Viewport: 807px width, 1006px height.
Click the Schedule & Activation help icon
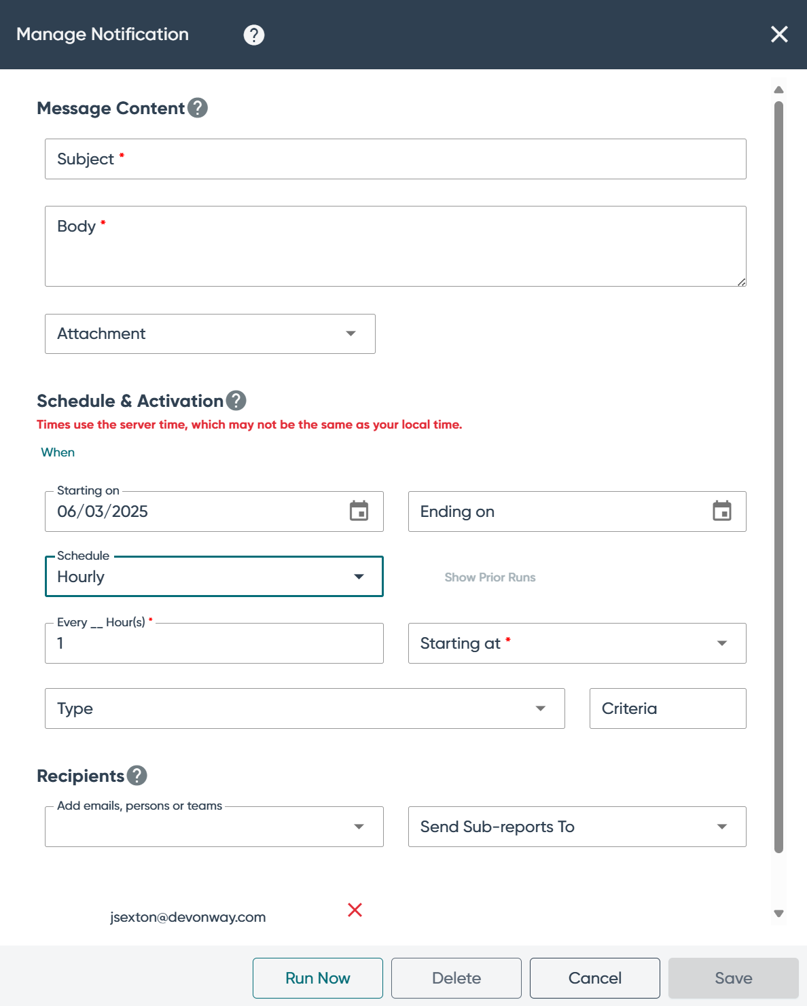coord(236,401)
